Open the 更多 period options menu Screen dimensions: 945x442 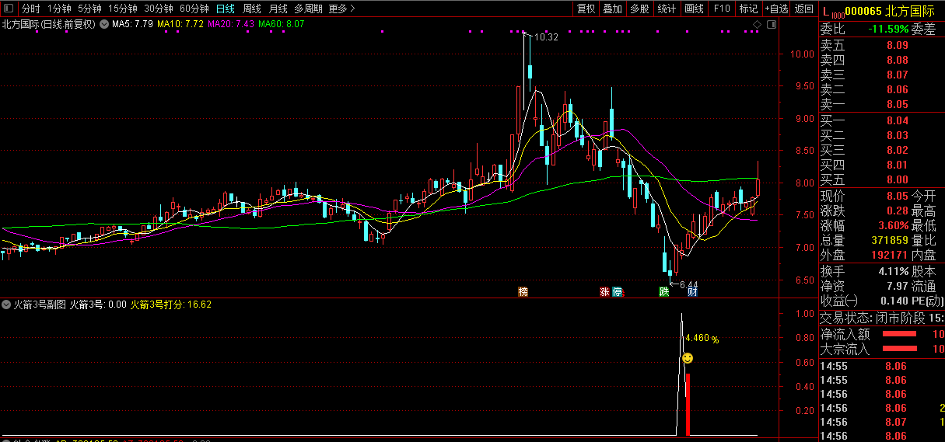pyautogui.click(x=341, y=9)
